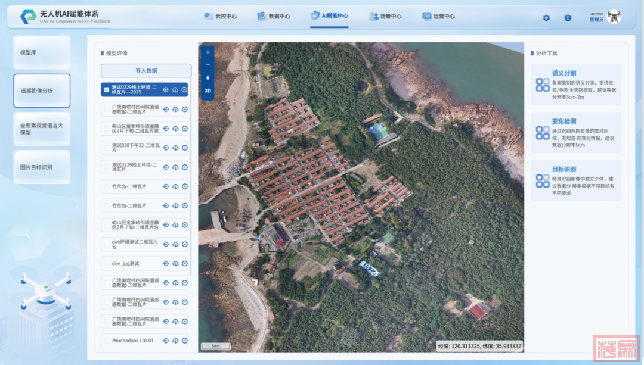Switch to the 数据中心 tab

[x=274, y=17]
